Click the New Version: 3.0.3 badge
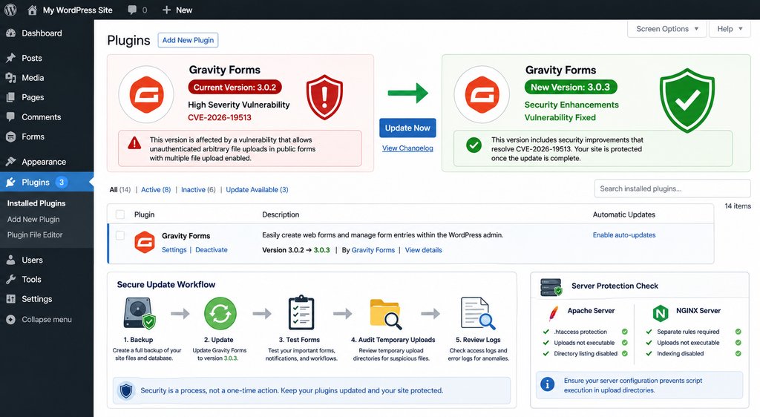This screenshot has height=417, width=760. coord(571,87)
